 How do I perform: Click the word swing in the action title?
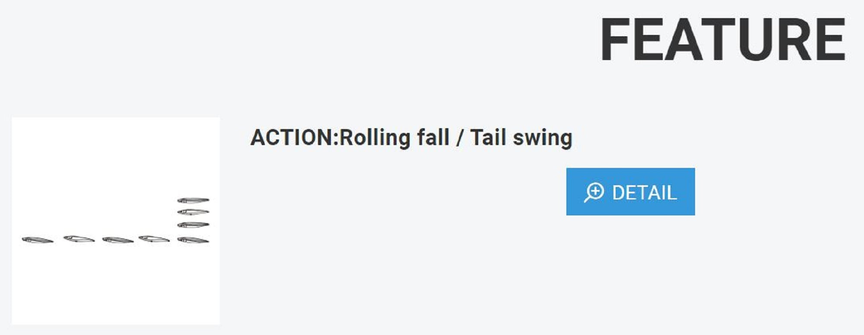(542, 138)
